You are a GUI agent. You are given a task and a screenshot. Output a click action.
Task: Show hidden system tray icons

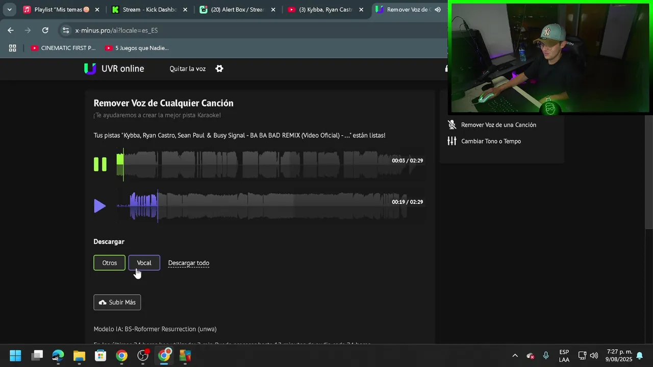[515, 355]
